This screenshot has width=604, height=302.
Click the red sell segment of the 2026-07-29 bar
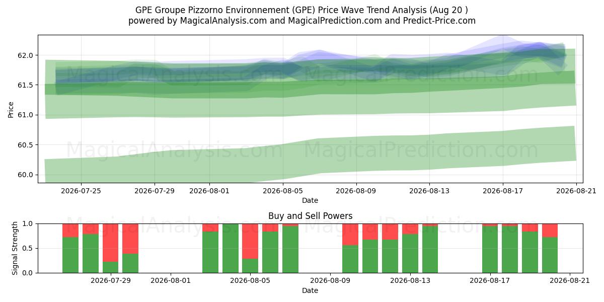pos(110,243)
